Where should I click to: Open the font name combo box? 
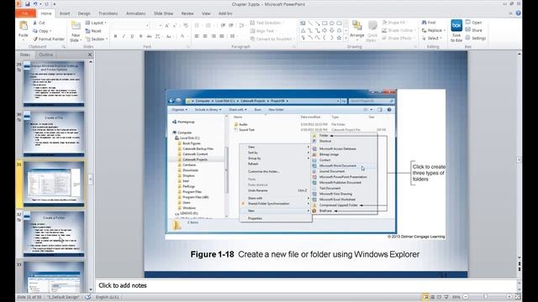[x=131, y=25]
